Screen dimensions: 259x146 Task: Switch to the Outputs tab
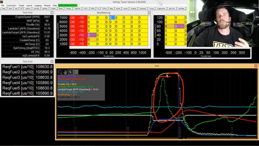tap(134, 8)
